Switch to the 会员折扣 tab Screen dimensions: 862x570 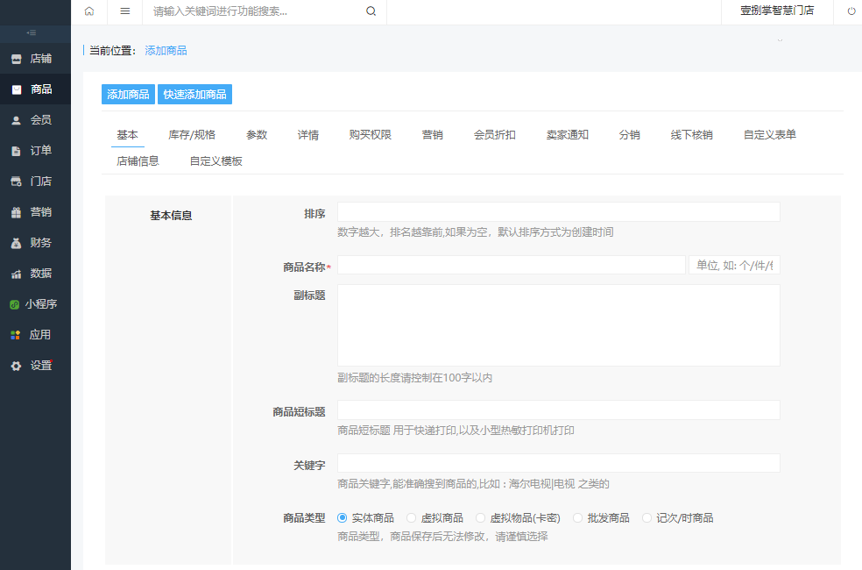pyautogui.click(x=495, y=135)
